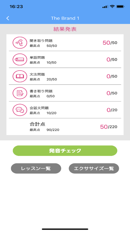Viewport: 130px width, 232px height.
Task: Select the dictation notepad icon
Action: [20, 93]
